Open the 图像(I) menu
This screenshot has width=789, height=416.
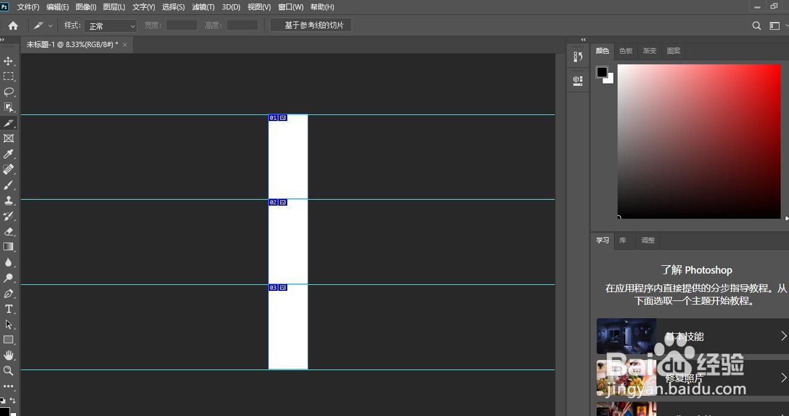pos(86,7)
